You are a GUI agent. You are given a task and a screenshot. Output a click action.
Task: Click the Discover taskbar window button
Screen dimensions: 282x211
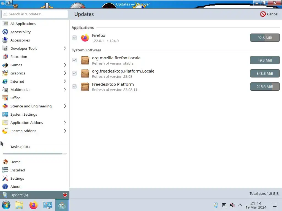pyautogui.click(x=62, y=205)
